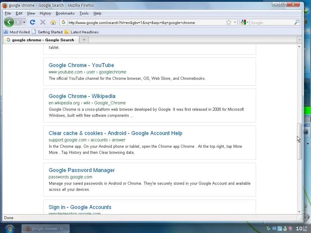This screenshot has width=311, height=233.
Task: Click the passwords.google.com URL text
Action: [x=70, y=177]
